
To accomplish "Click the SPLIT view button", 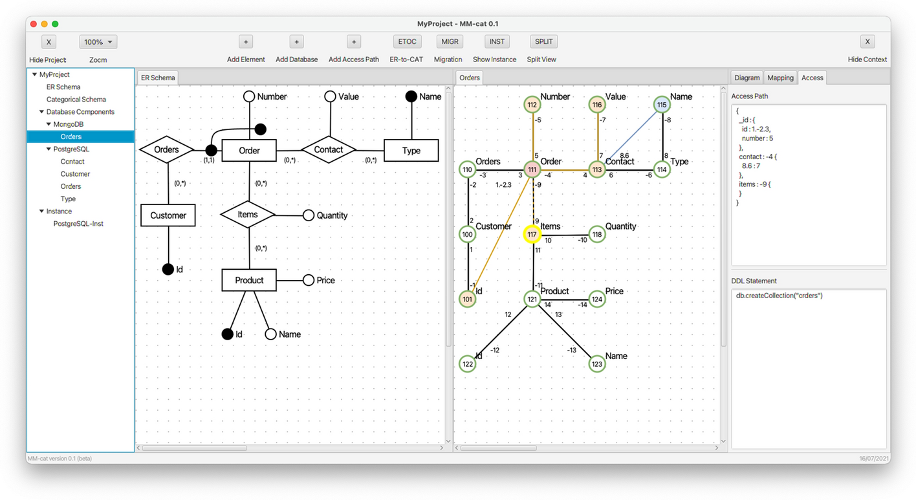I will (543, 42).
